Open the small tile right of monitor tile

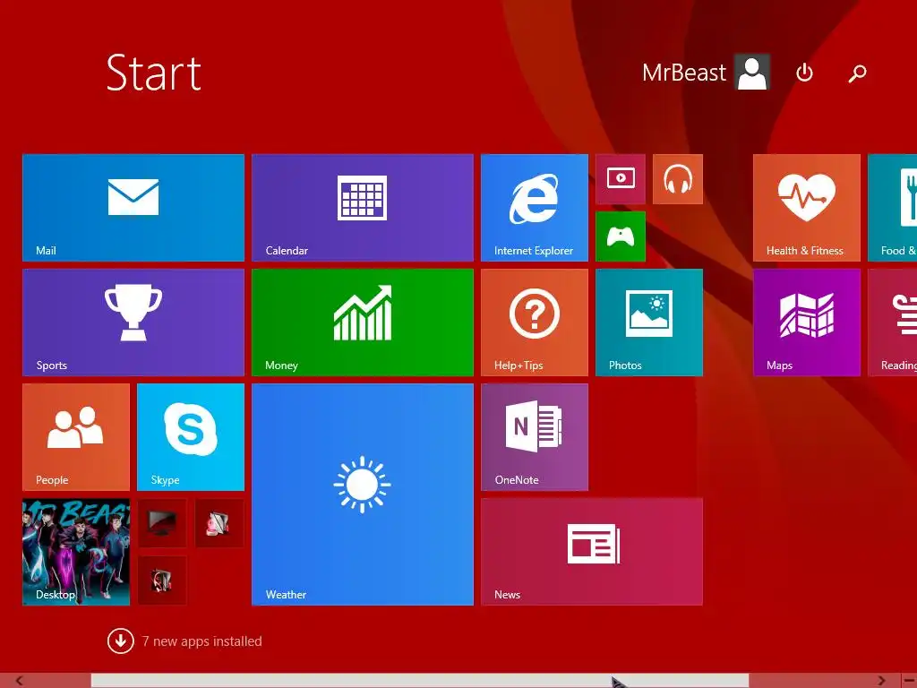coord(219,523)
